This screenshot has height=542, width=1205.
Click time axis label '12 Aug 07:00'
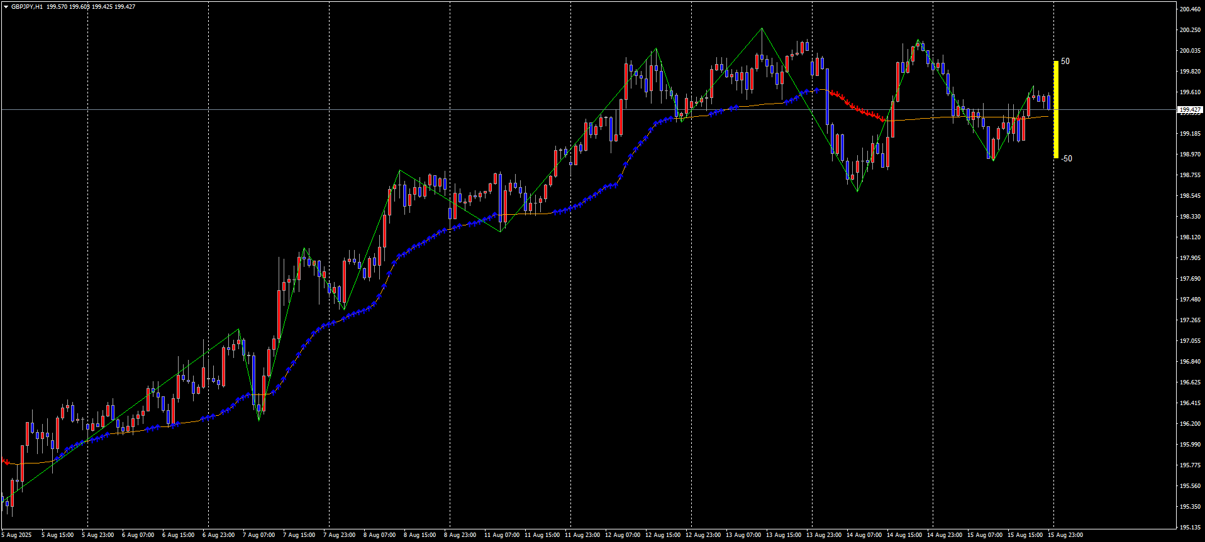pyautogui.click(x=623, y=536)
